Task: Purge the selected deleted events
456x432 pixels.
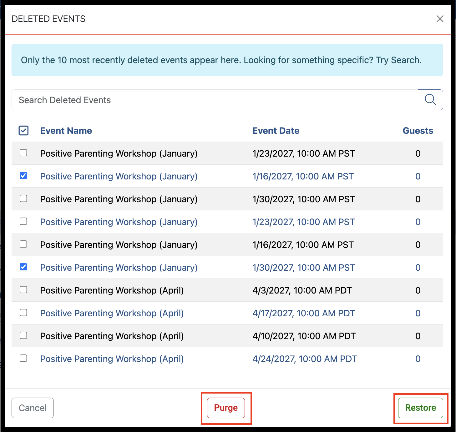Action: [226, 408]
